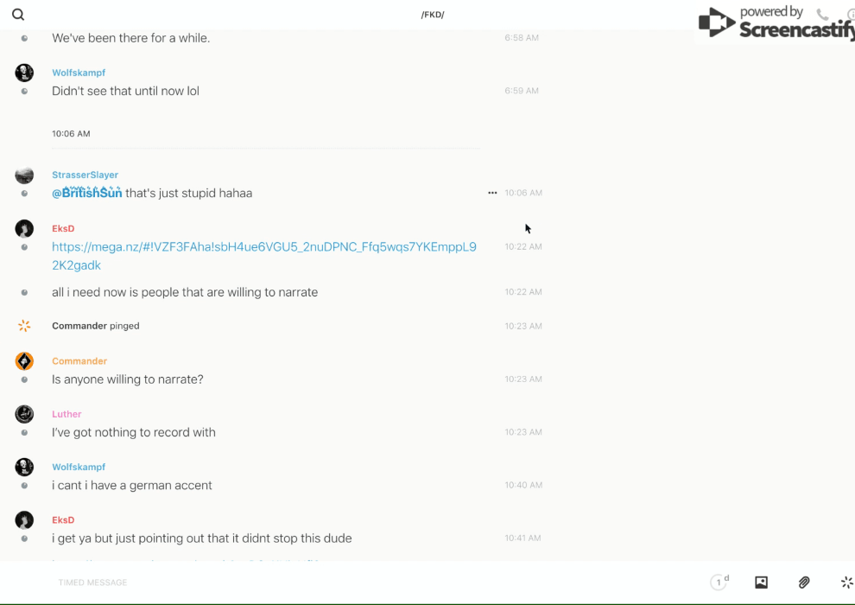Click Luther's profile avatar
The height and width of the screenshot is (605, 855).
point(24,414)
